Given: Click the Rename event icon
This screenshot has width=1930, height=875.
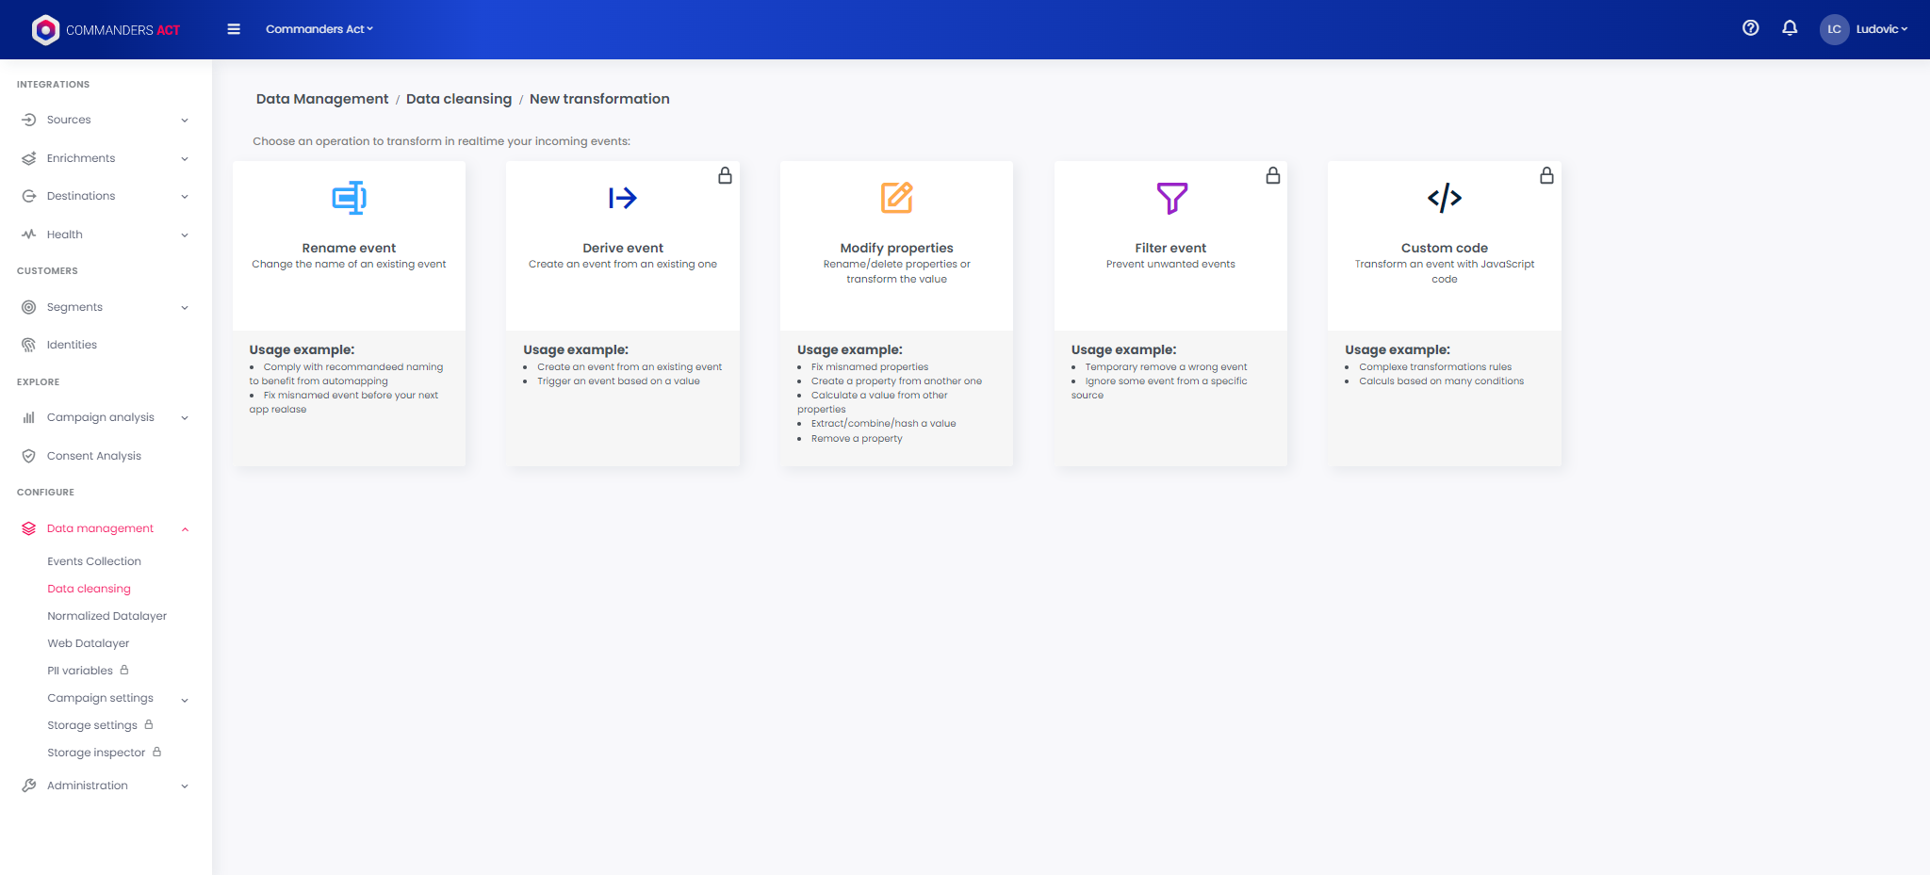Looking at the screenshot, I should 349,198.
